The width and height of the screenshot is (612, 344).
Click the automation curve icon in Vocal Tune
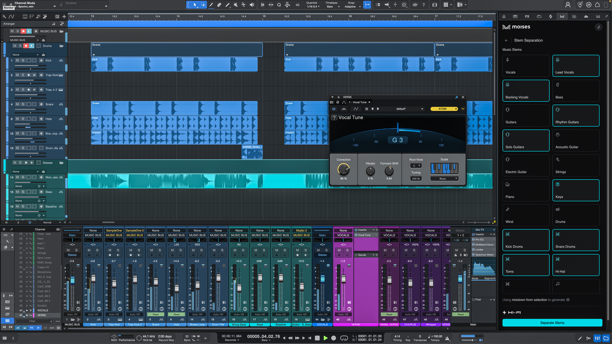(356, 109)
